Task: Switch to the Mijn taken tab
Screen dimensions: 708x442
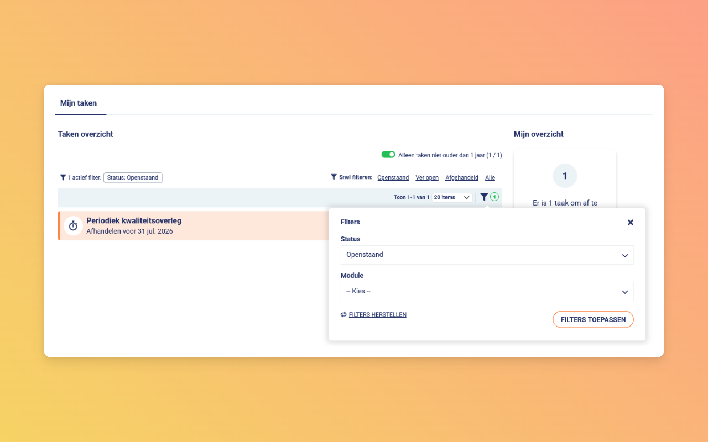Action: tap(79, 103)
